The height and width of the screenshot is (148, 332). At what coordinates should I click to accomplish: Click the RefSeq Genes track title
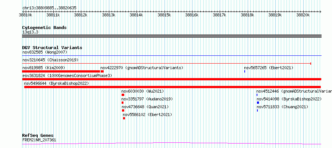coord(38,135)
